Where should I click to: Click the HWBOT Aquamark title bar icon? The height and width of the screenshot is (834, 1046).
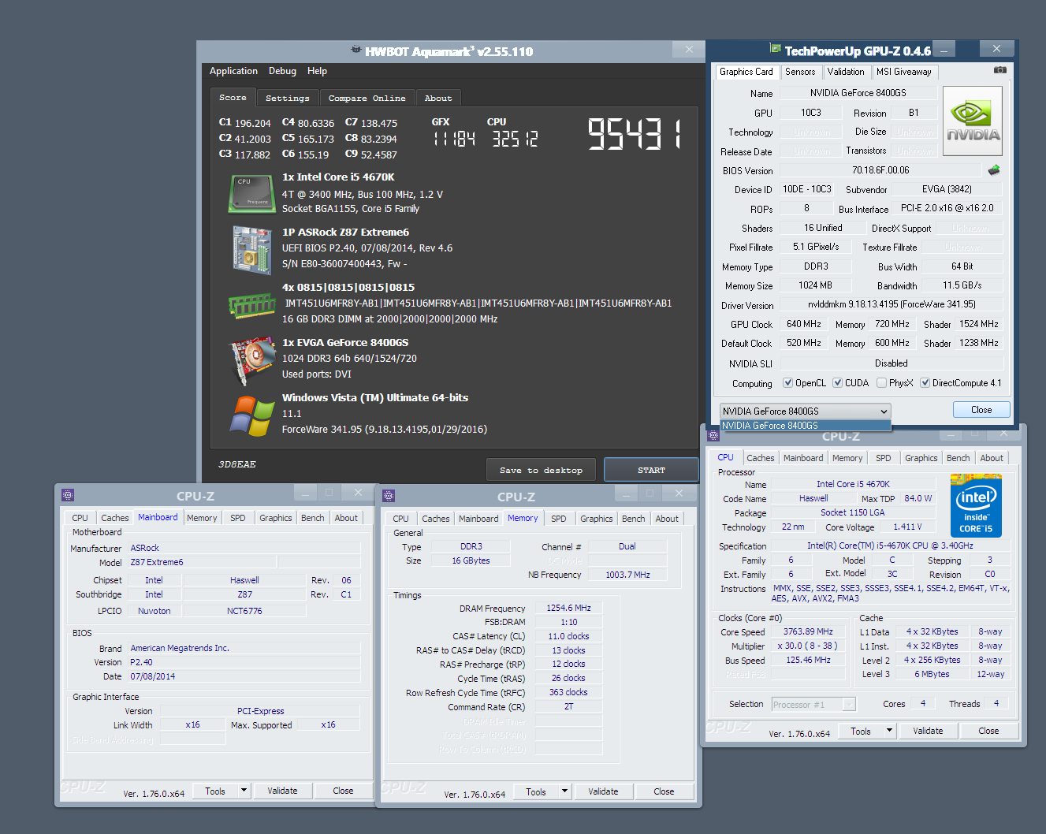click(356, 50)
